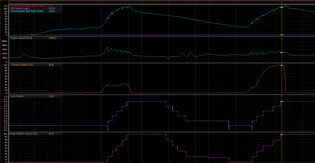Click yellow cursor marker on wheel speed trace
The image size is (315, 163).
282,7
